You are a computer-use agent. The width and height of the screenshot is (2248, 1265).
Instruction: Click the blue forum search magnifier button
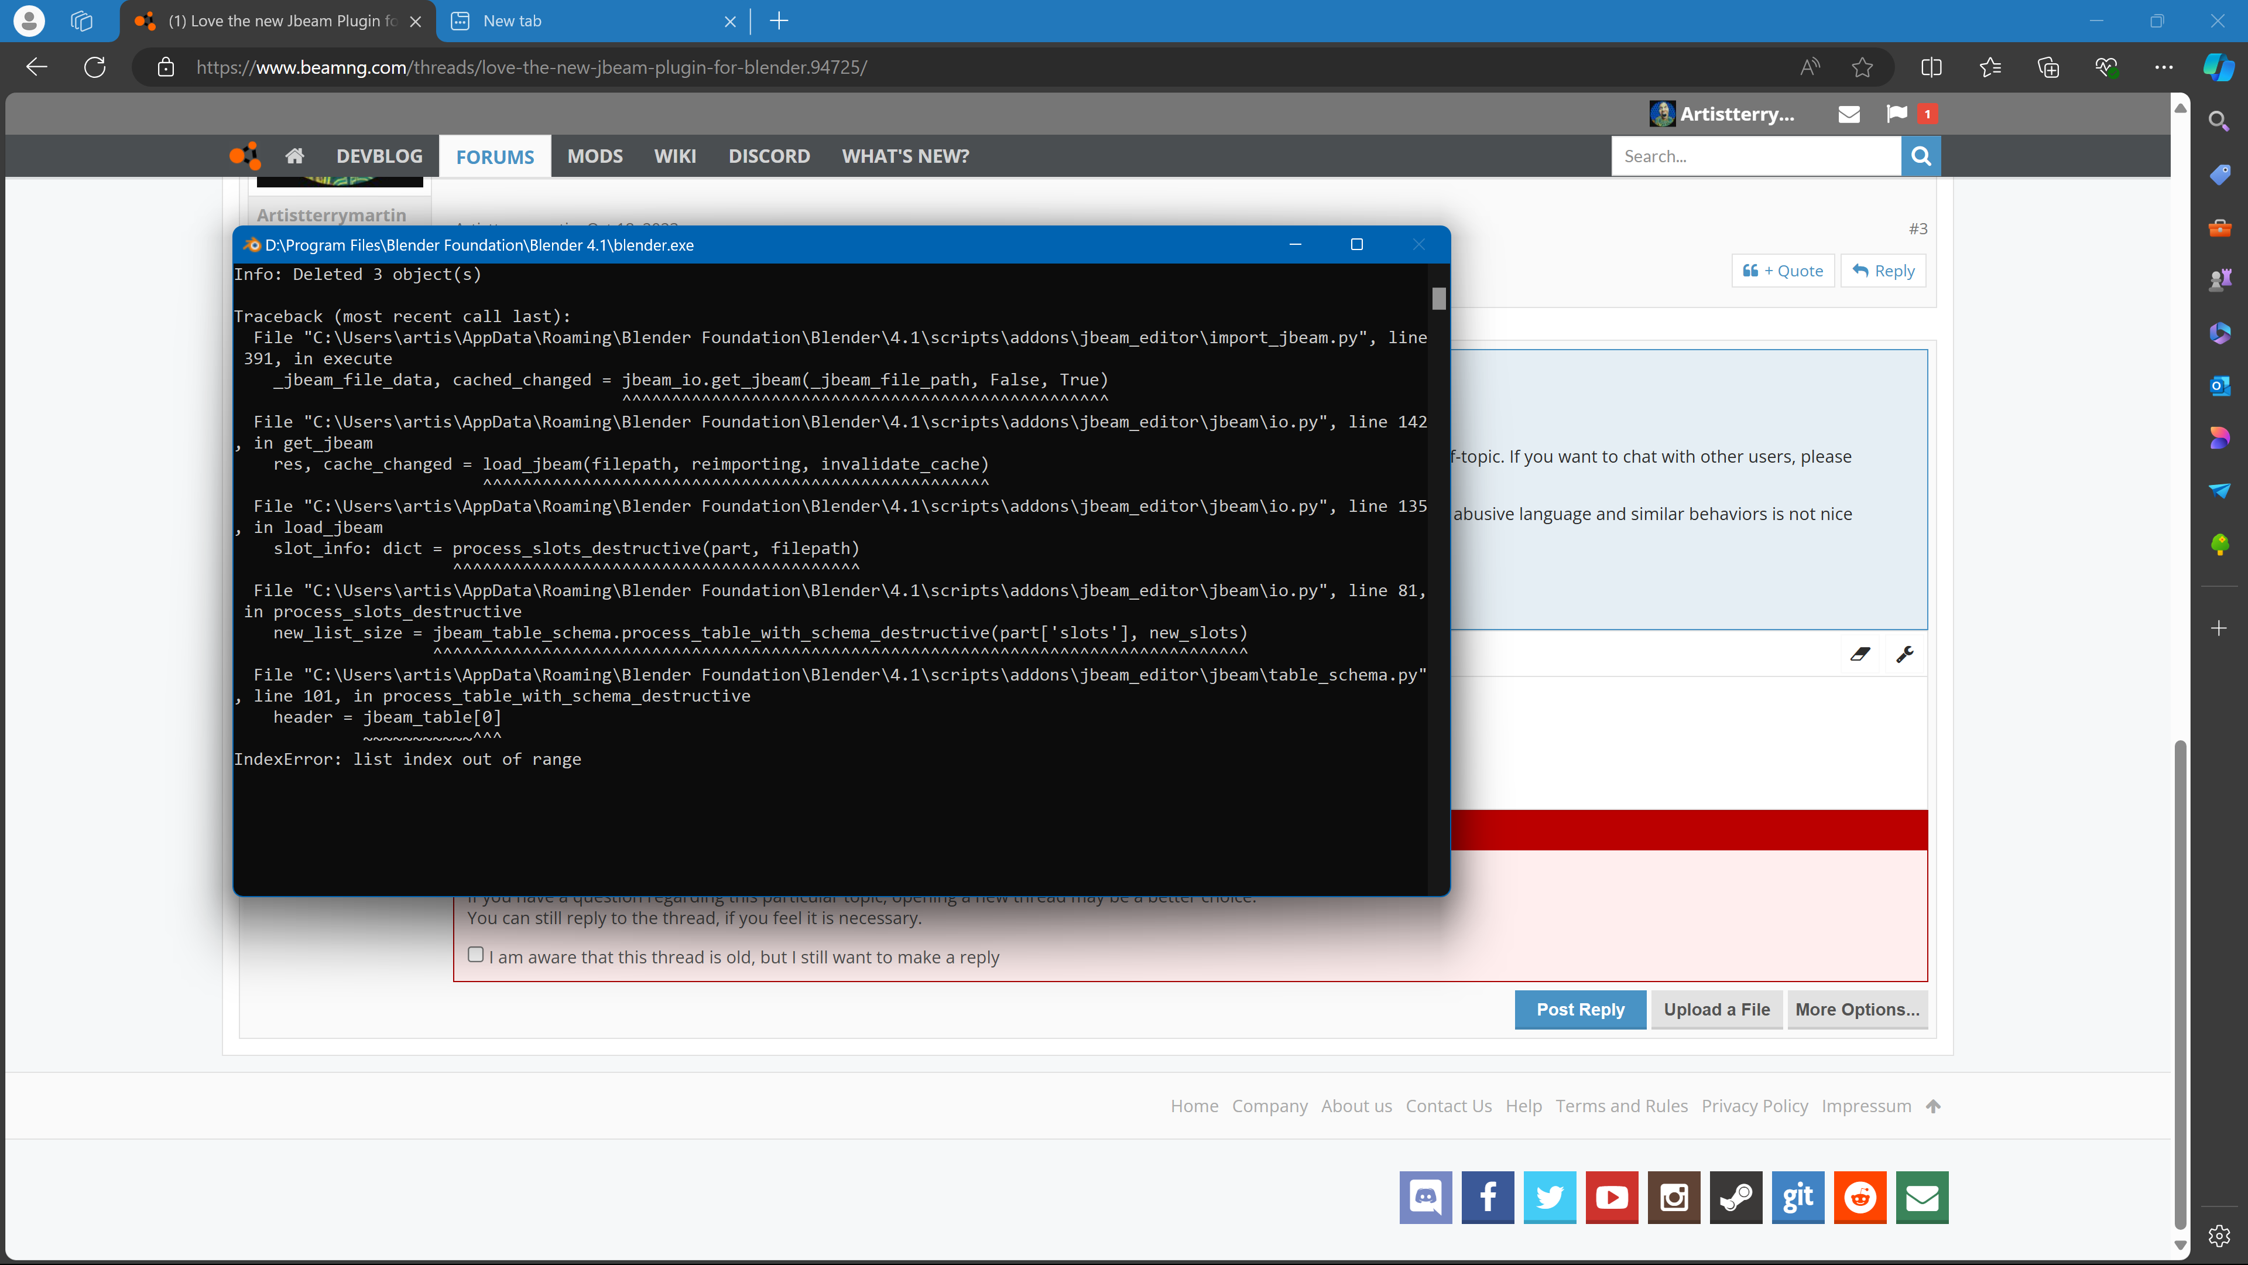[1921, 156]
